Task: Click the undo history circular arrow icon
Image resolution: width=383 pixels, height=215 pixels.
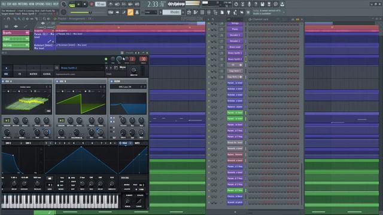Action: (x=236, y=4)
